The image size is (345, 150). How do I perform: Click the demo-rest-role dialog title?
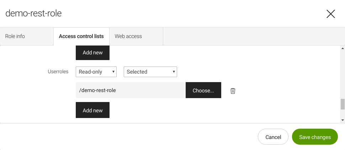(x=33, y=14)
